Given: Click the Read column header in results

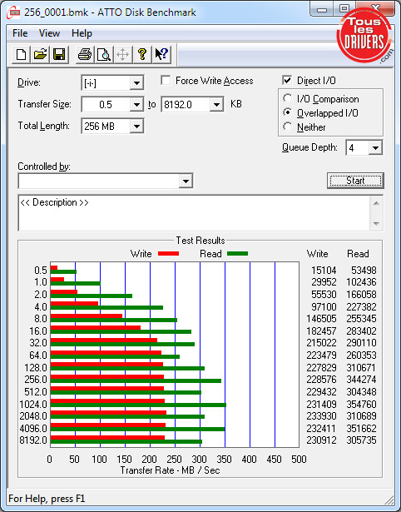Looking at the screenshot, I should click(x=358, y=254).
